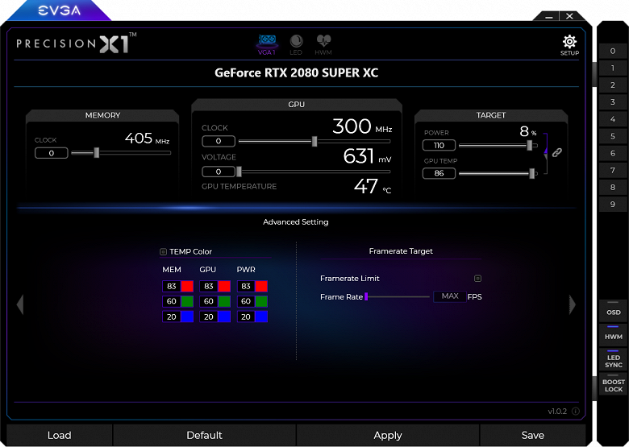Image resolution: width=629 pixels, height=447 pixels.
Task: Click the version info icon
Action: coord(576,411)
